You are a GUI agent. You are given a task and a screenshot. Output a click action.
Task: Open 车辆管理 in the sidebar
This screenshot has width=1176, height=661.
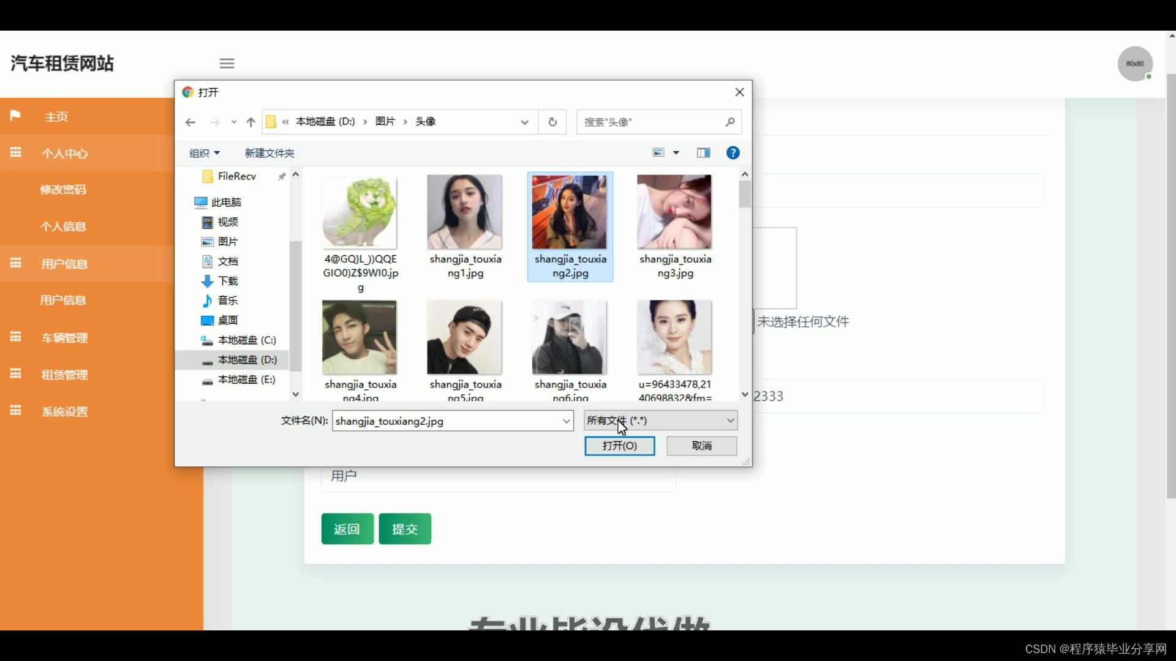64,338
